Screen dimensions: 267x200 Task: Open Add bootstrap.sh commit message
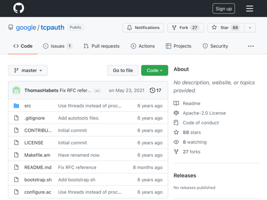tap(77, 180)
